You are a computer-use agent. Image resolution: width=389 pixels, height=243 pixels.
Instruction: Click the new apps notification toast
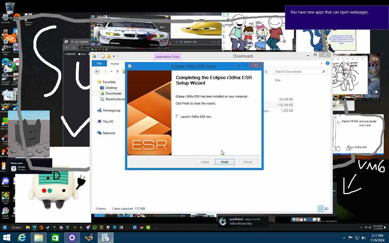(x=337, y=18)
